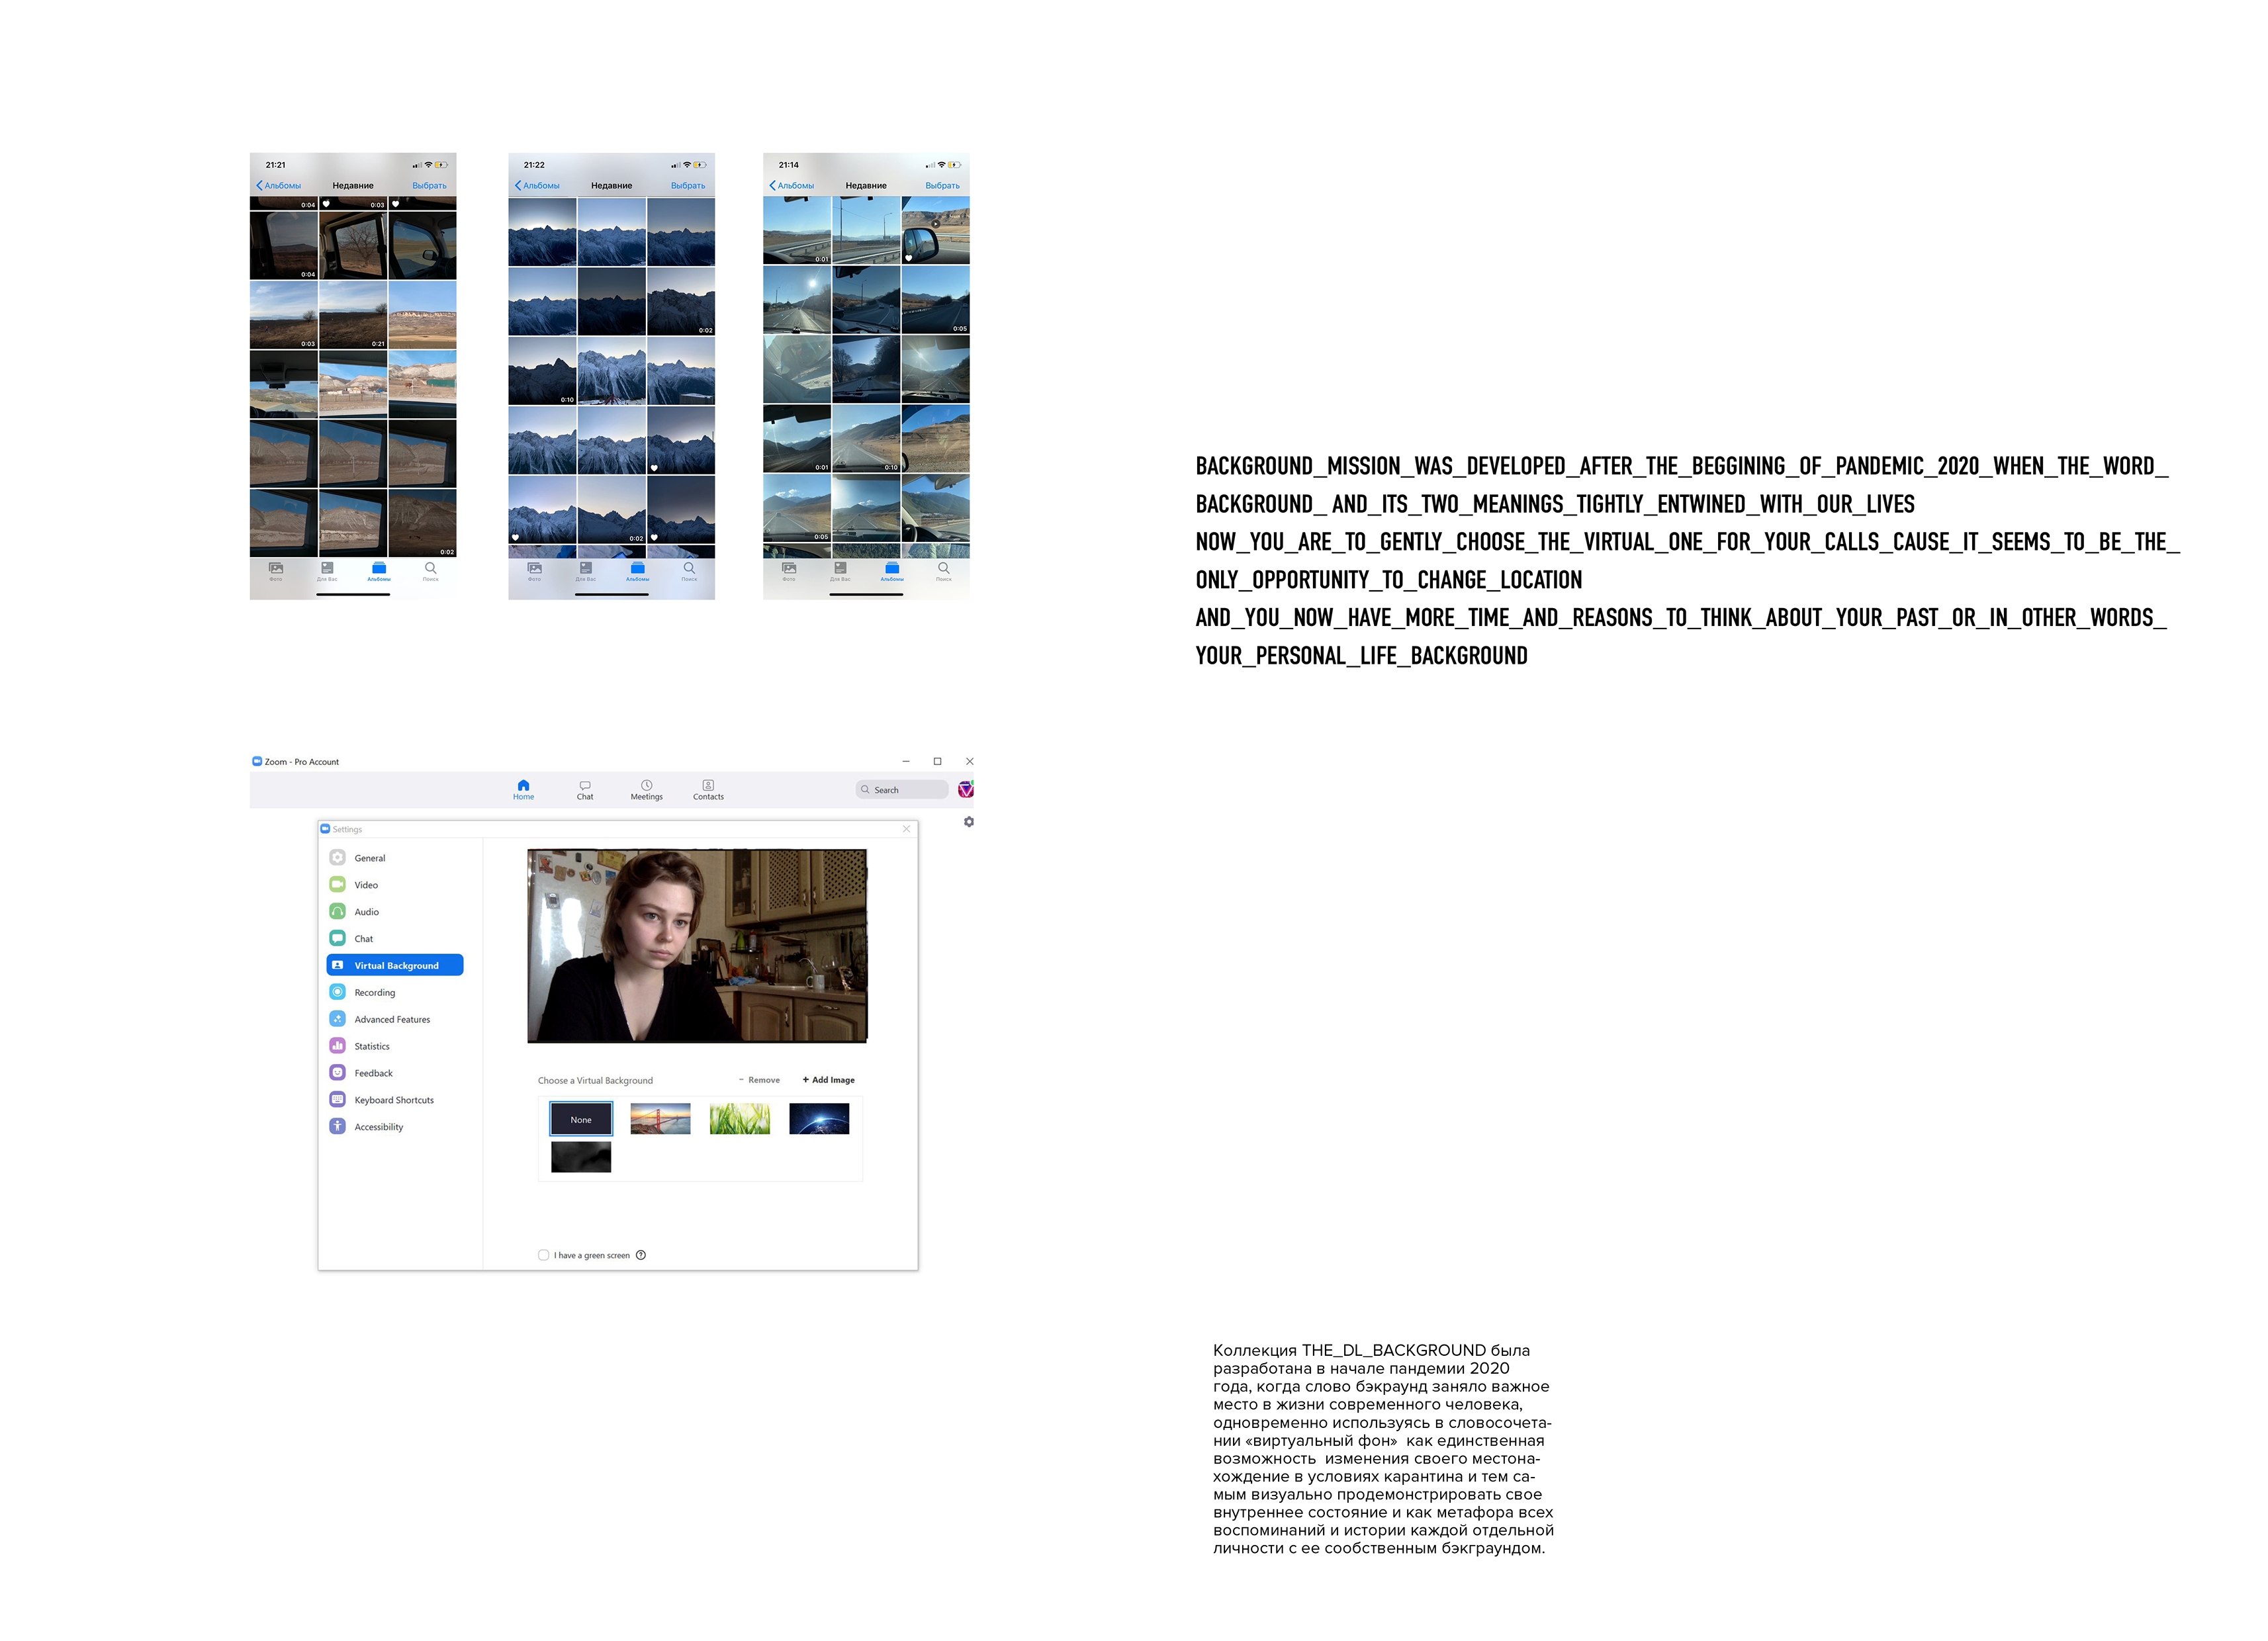Go back to Альбомы in first phone

278,185
